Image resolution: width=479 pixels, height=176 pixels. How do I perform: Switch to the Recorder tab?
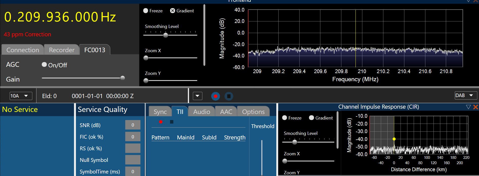(x=62, y=50)
